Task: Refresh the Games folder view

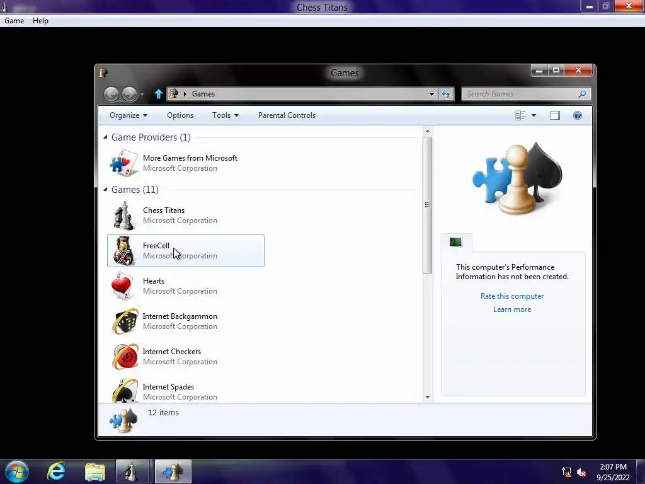Action: tap(446, 95)
